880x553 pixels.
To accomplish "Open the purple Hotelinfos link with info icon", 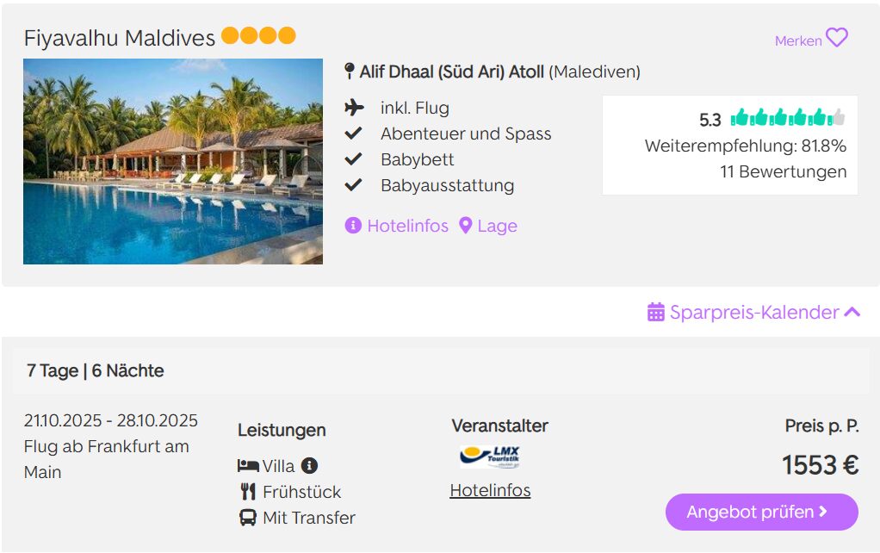I will click(x=397, y=226).
